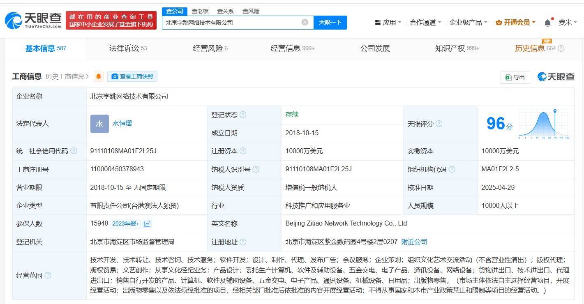Select the 基本信息 tab

(46, 48)
